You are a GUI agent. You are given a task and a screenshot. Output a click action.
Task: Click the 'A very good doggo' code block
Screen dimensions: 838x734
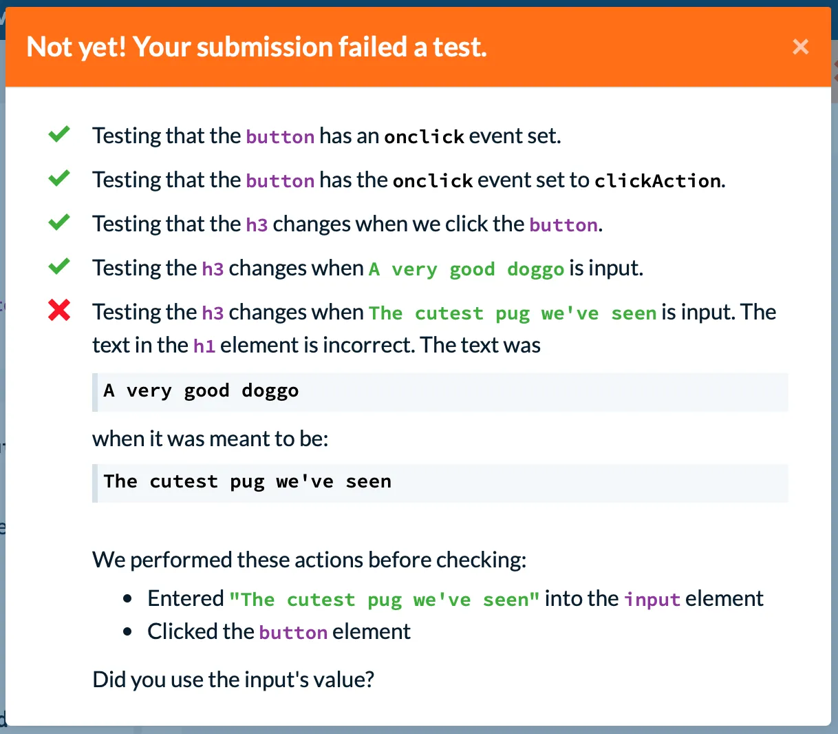pyautogui.click(x=440, y=392)
